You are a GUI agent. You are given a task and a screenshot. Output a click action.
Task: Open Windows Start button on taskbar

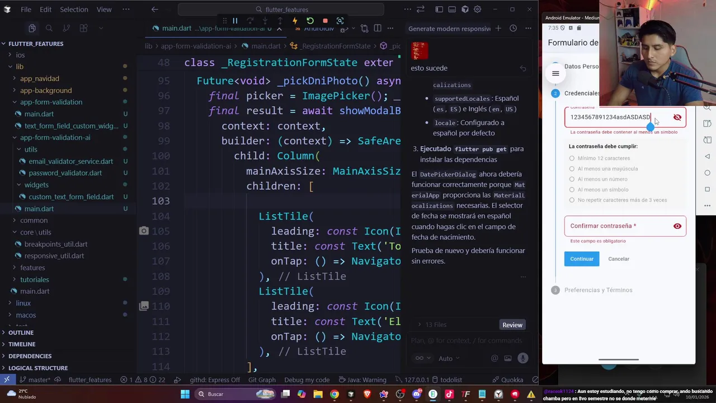(x=185, y=394)
